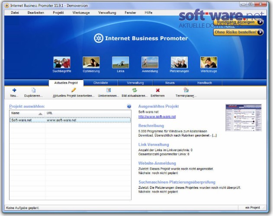Click the Link-Verwaltung heading
Image resolution: width=273 pixels, height=216 pixels.
154,145
